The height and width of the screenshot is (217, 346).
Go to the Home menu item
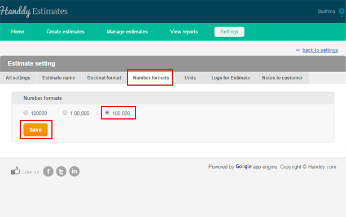pos(17,32)
